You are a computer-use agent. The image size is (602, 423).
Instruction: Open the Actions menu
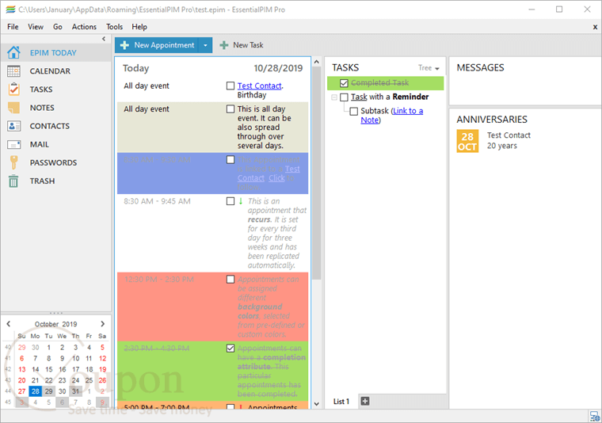84,27
